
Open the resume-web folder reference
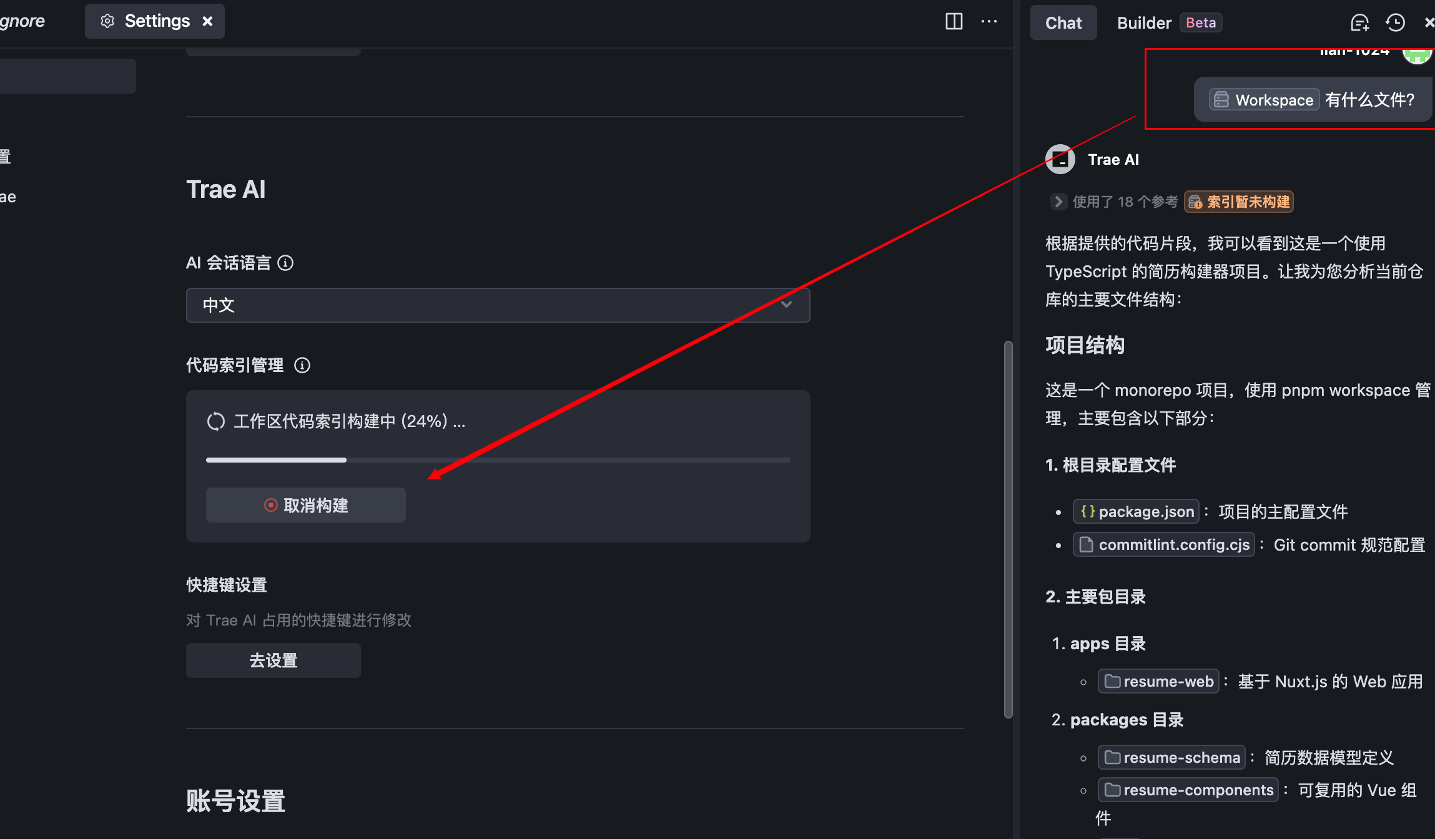point(1158,681)
